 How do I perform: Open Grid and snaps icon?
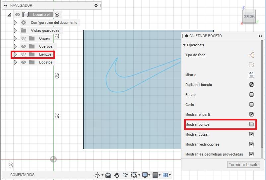tap(155, 175)
